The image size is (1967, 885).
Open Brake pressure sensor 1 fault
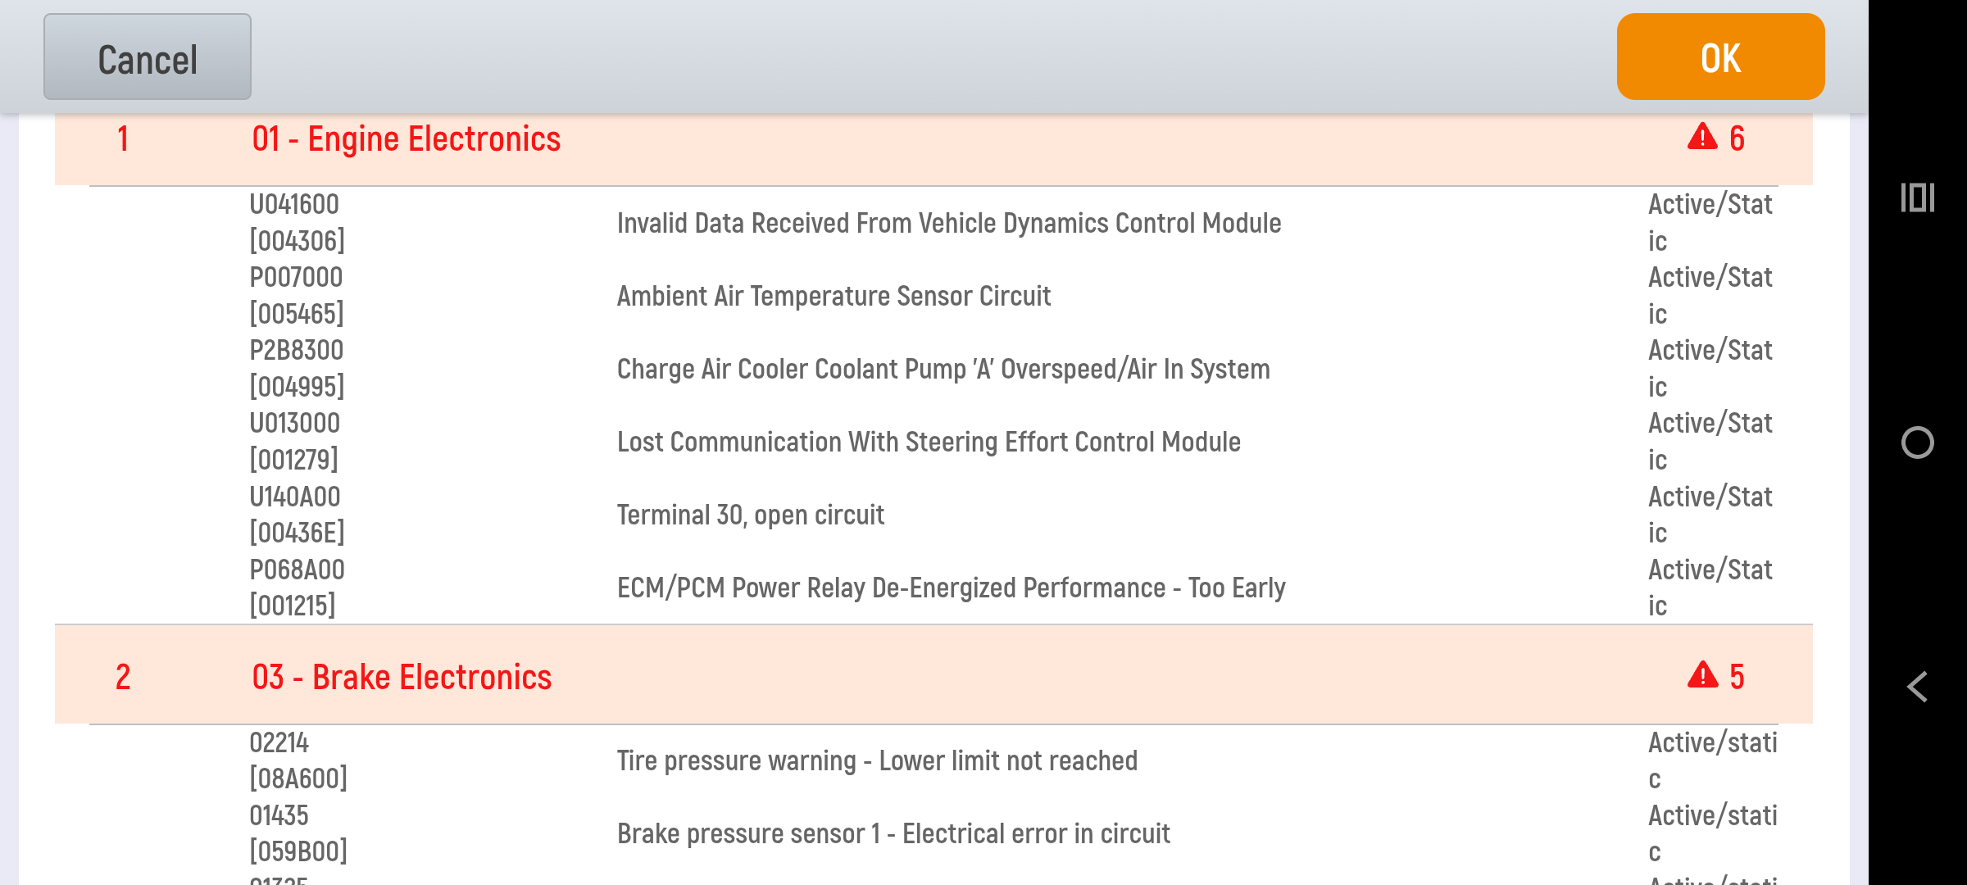(934, 833)
